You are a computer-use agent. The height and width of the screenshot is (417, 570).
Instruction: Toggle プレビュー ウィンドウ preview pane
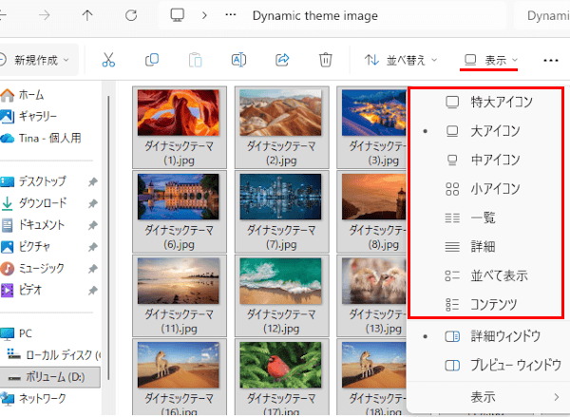coord(488,365)
